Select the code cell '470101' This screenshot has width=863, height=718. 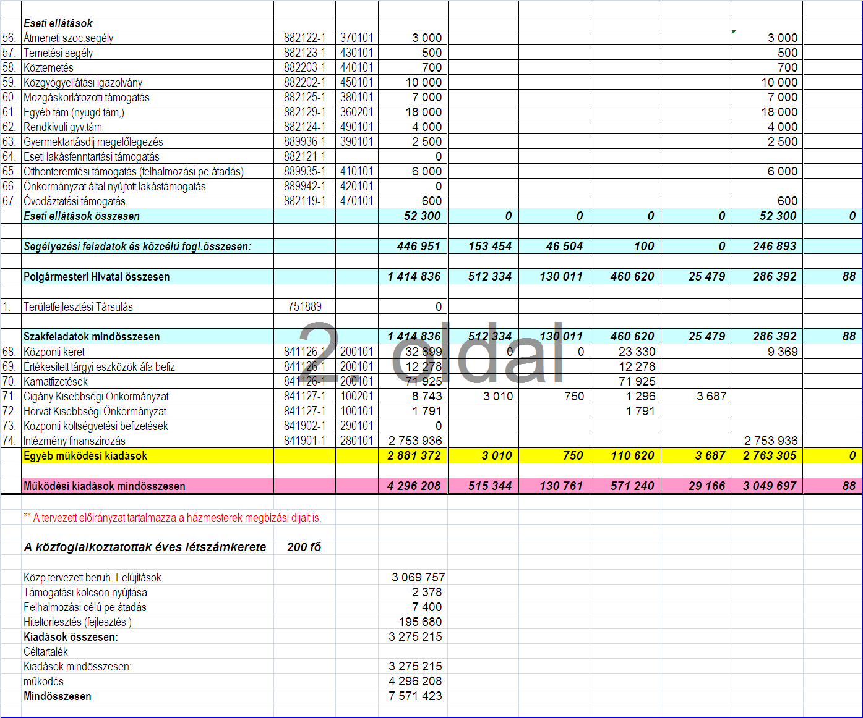pyautogui.click(x=357, y=201)
